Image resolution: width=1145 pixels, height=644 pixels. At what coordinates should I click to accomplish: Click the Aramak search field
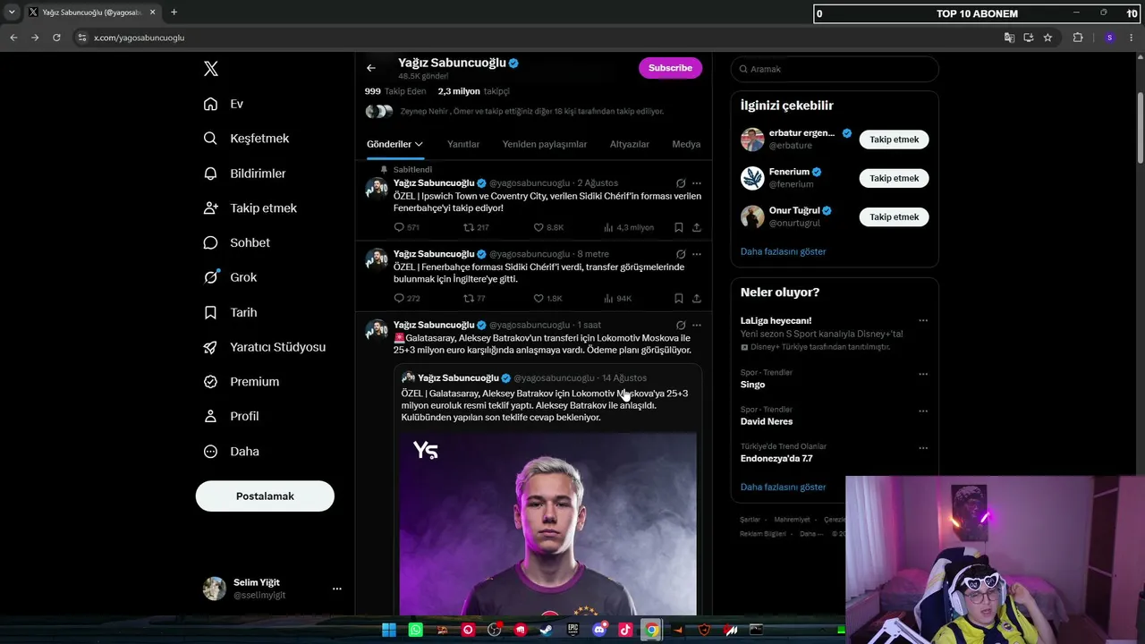click(x=835, y=69)
